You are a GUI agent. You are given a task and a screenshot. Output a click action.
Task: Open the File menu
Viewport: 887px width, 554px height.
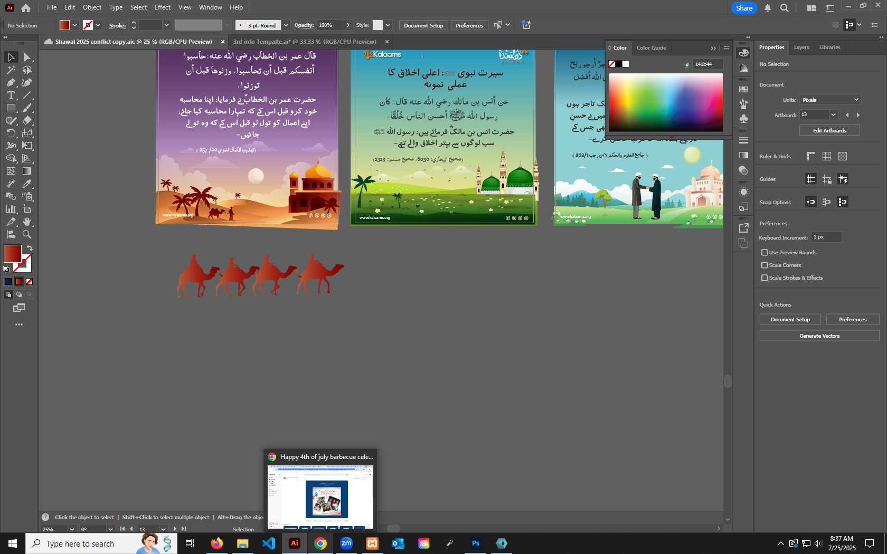(x=52, y=7)
